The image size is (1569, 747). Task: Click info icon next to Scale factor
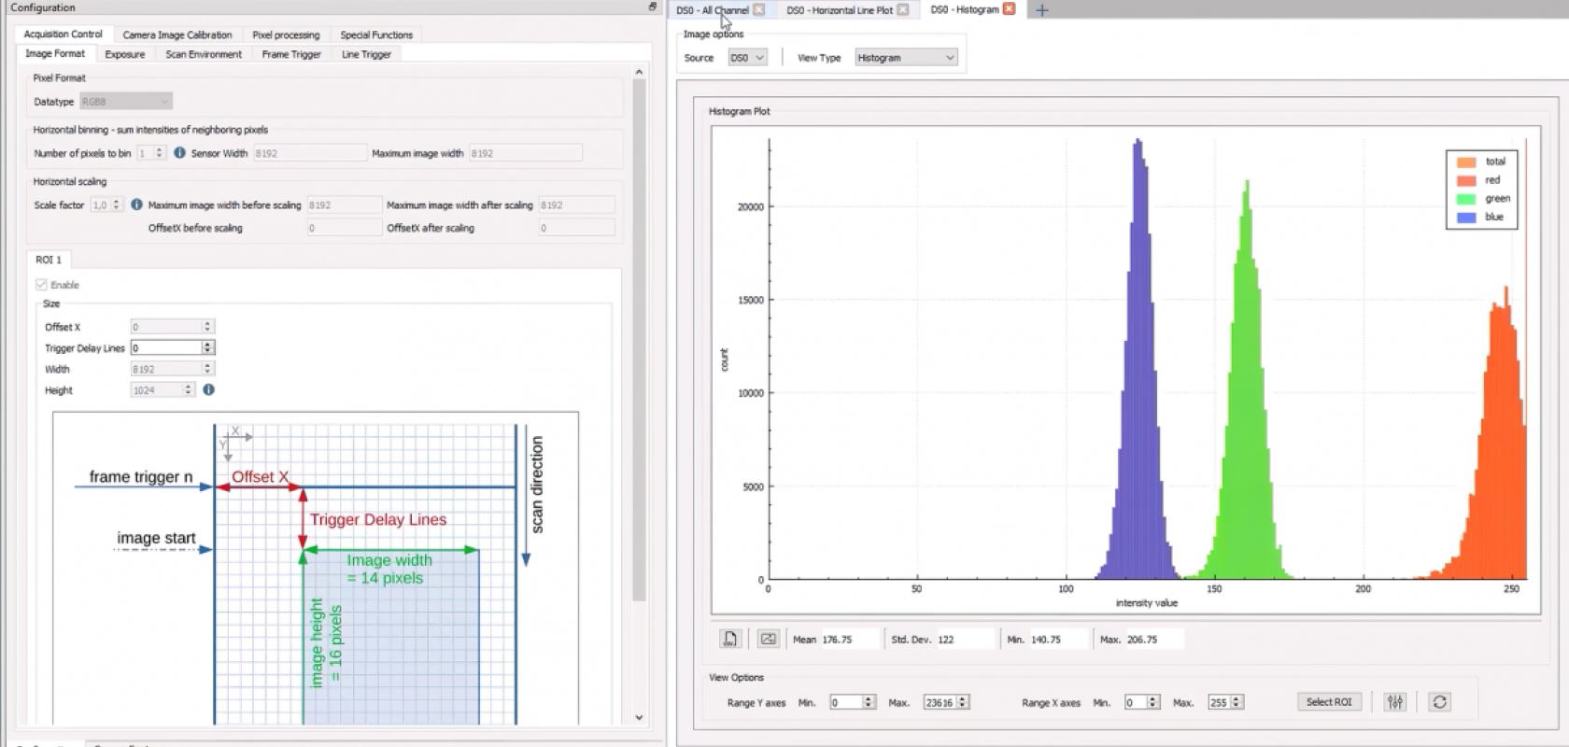(136, 204)
